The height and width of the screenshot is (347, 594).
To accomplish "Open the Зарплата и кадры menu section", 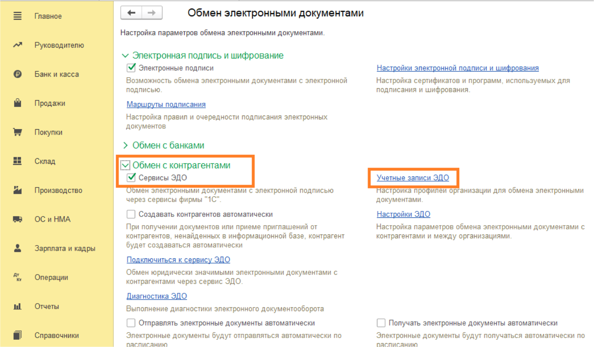I will (65, 248).
